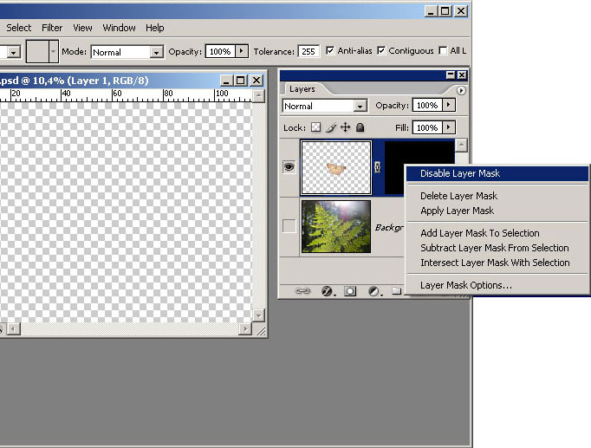The image size is (591, 448).
Task: Select the Background layer fern thumbnail
Action: click(336, 226)
